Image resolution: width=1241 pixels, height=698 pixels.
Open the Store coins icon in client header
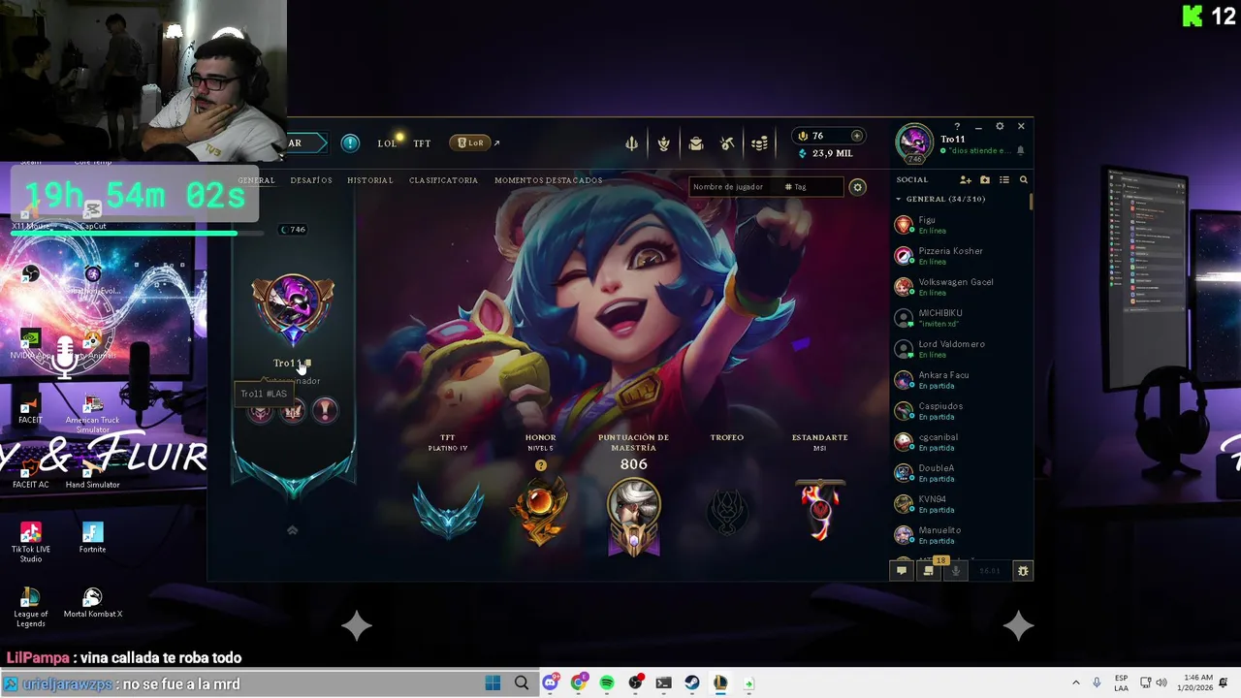coord(760,143)
